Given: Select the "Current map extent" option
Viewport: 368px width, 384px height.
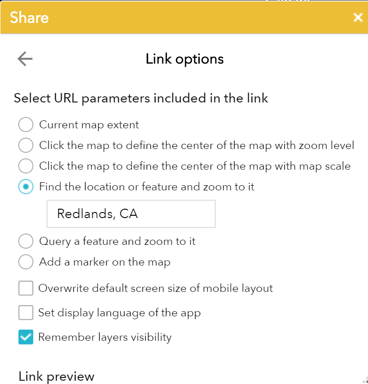Looking at the screenshot, I should click(26, 125).
